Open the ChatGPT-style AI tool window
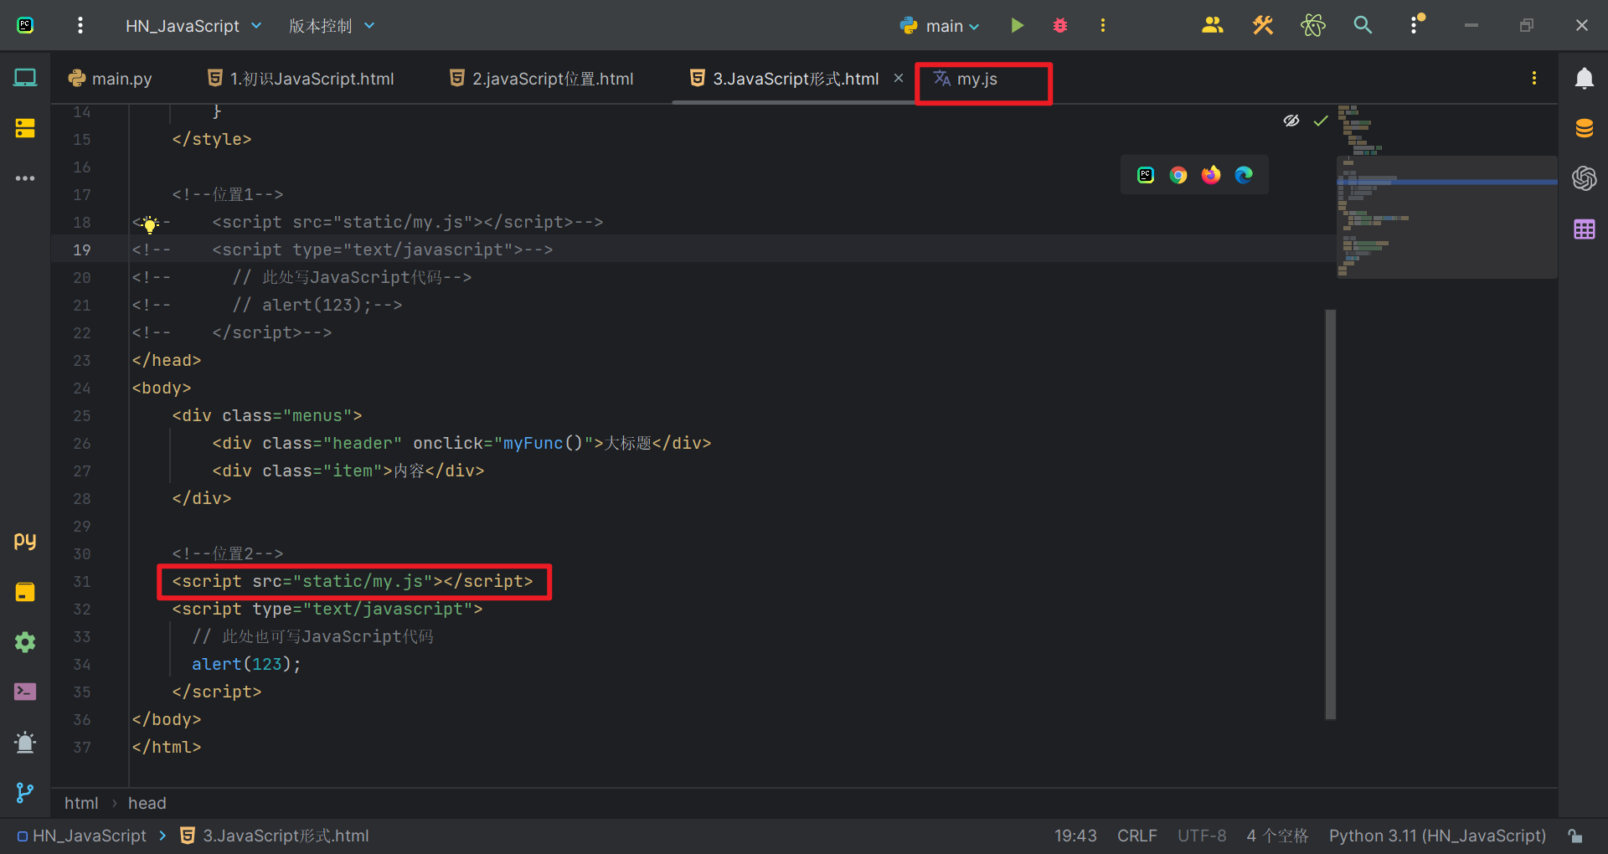Screen dimensions: 1608x854 (x=1584, y=178)
